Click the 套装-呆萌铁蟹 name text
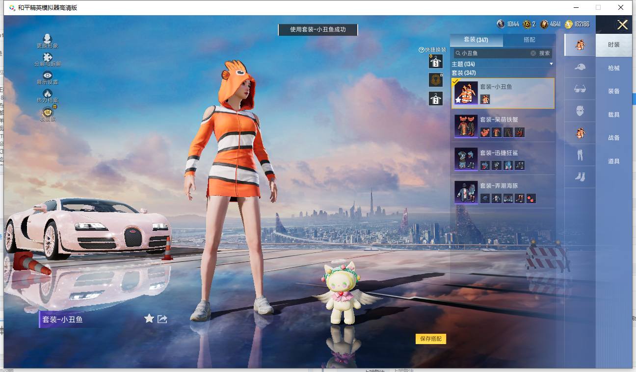636x372 pixels. [x=499, y=120]
